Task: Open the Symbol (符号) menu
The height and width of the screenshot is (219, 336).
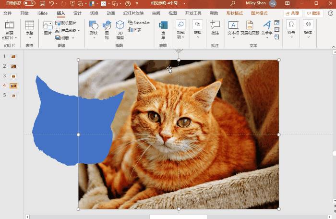Action: click(291, 28)
